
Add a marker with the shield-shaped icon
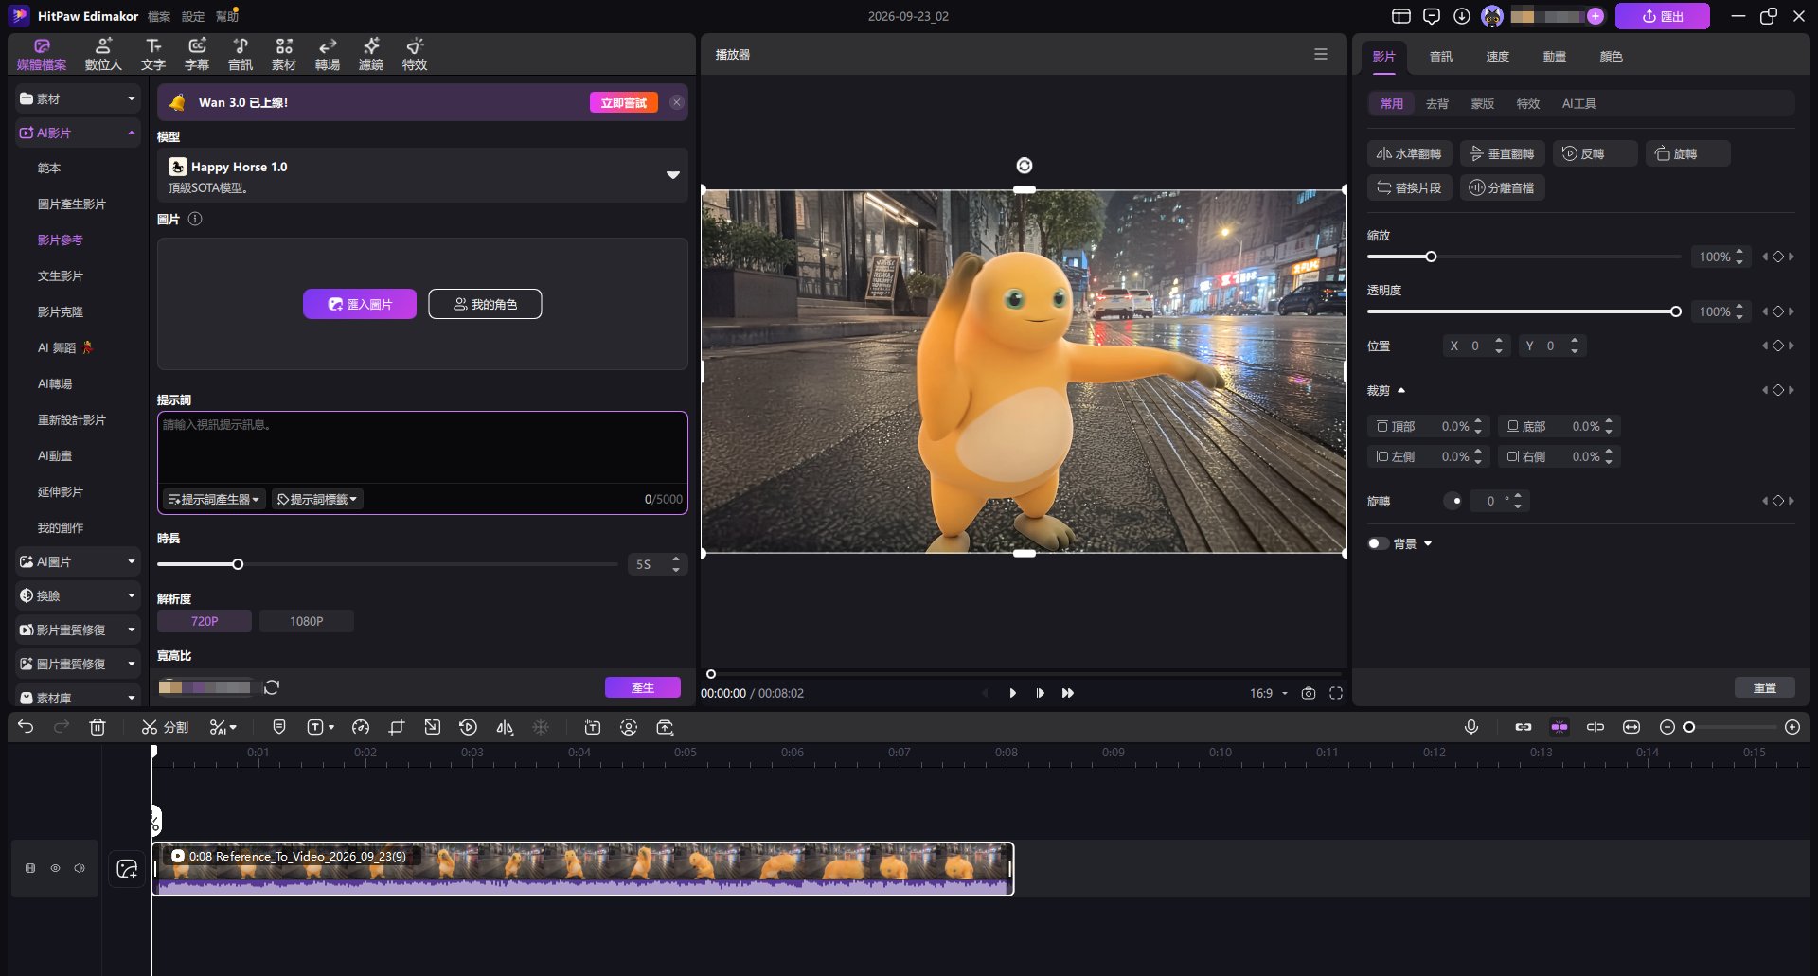pos(279,727)
